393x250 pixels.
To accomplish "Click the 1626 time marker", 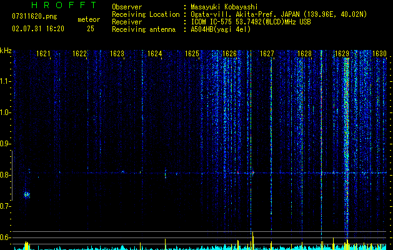I will [229, 54].
